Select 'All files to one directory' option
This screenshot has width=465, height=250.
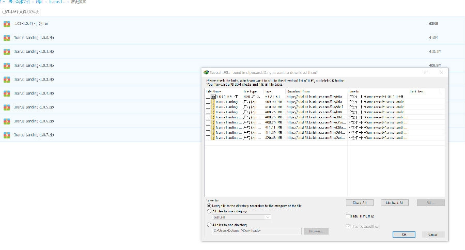209,225
